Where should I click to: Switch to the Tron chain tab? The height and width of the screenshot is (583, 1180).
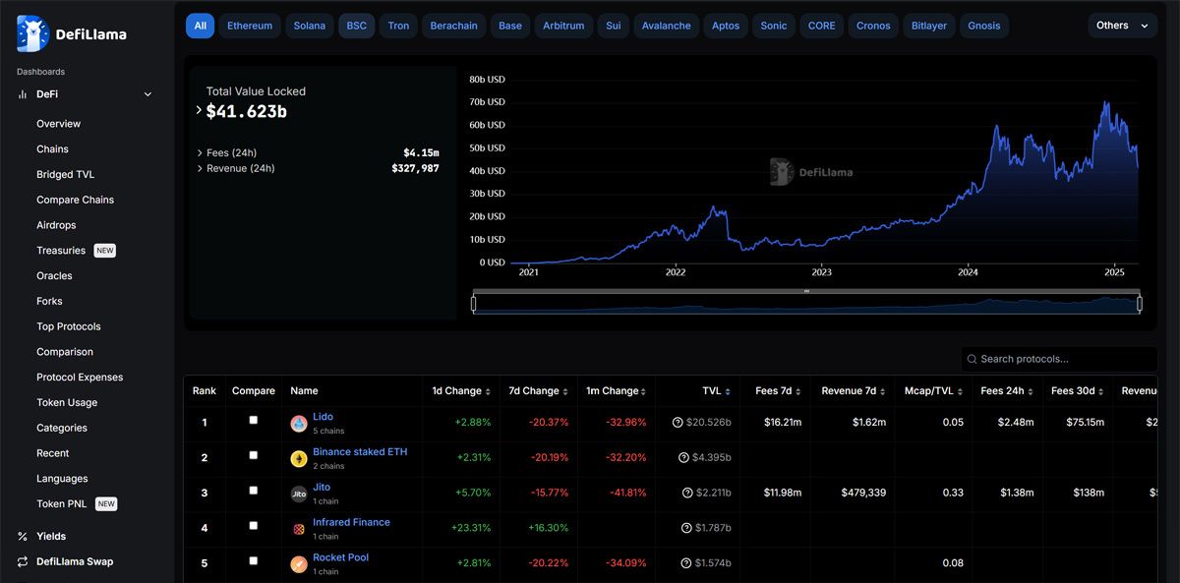398,26
